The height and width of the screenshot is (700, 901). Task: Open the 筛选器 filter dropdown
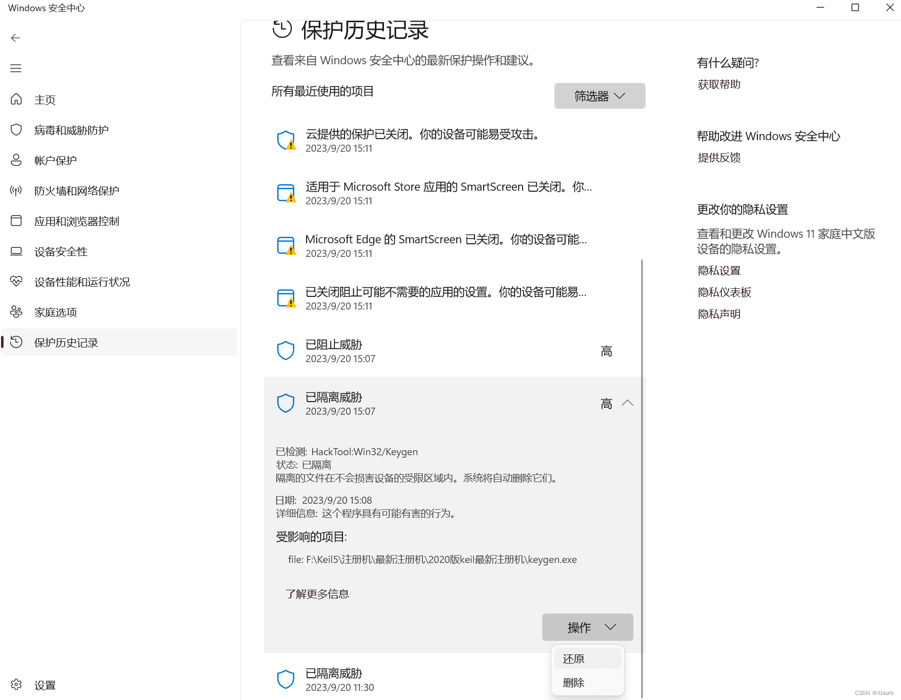point(599,96)
